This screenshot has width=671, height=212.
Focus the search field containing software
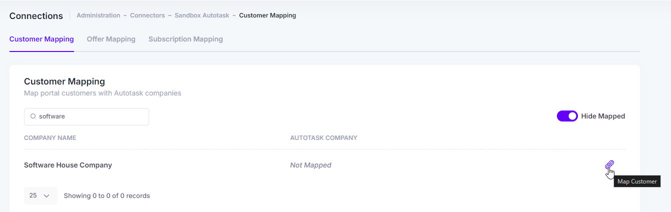click(x=87, y=116)
